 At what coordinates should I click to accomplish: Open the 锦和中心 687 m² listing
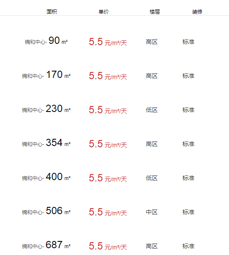point(46,245)
